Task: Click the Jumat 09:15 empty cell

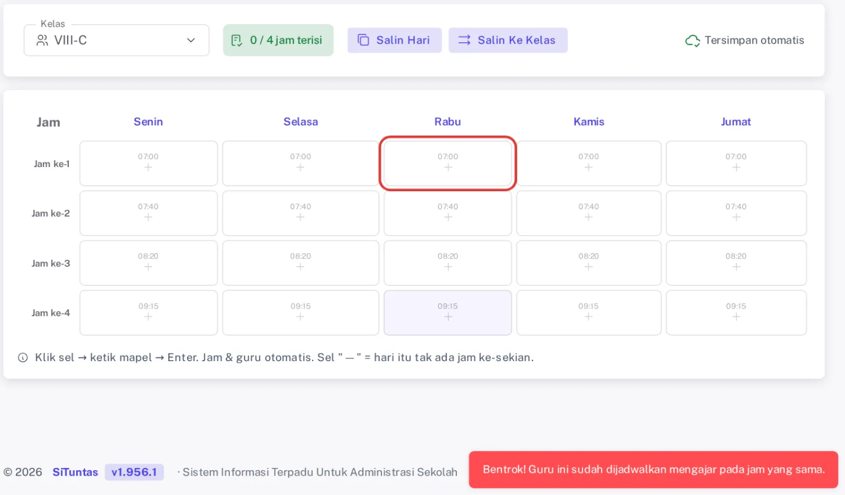Action: tap(736, 313)
